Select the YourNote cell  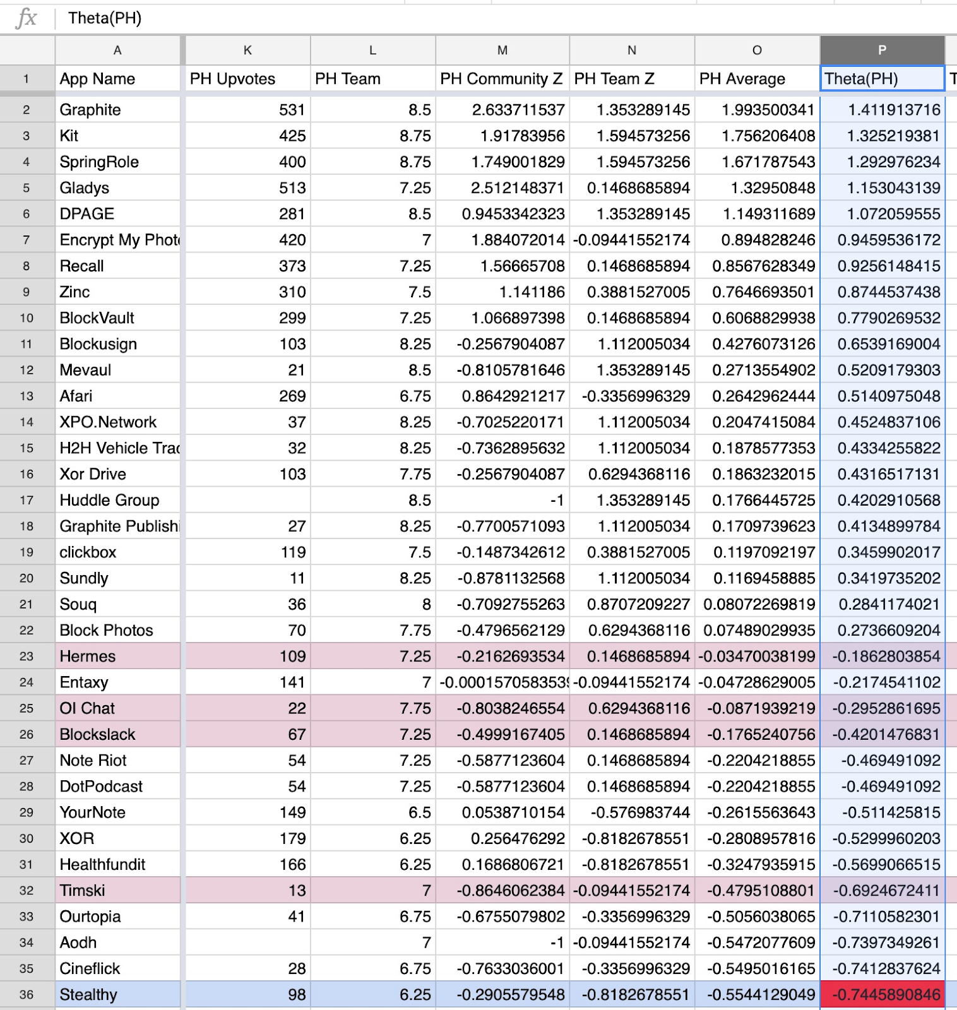118,812
